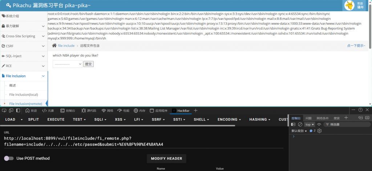Click the DevTools help question-mark icon
The image size is (372, 171).
pyautogui.click(x=360, y=110)
